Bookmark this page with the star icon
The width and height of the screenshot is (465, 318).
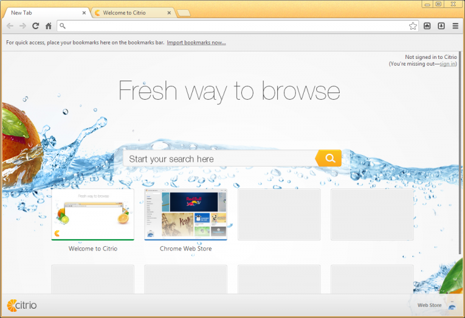coord(412,26)
